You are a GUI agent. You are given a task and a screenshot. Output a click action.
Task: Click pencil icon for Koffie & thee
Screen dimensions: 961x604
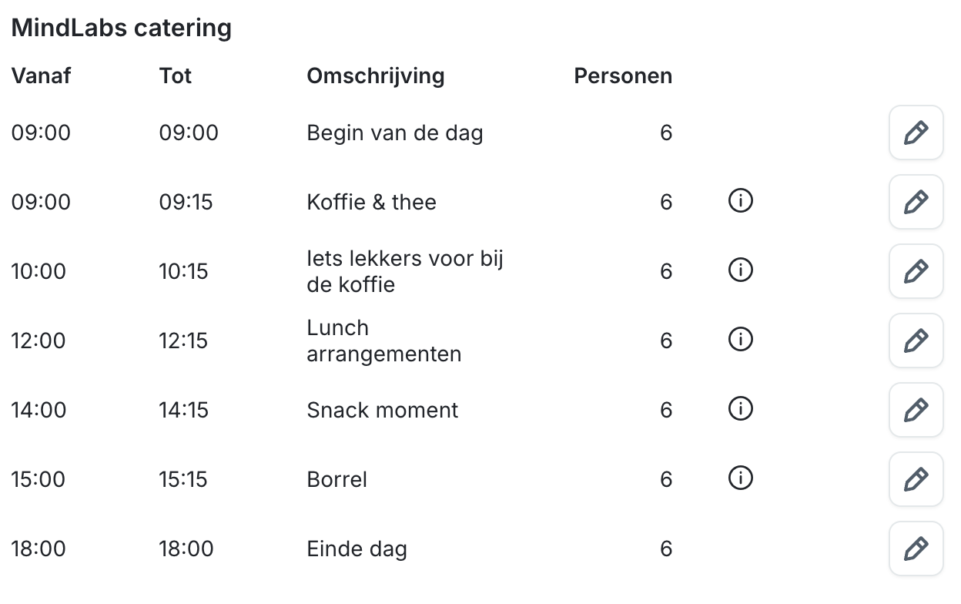point(916,202)
